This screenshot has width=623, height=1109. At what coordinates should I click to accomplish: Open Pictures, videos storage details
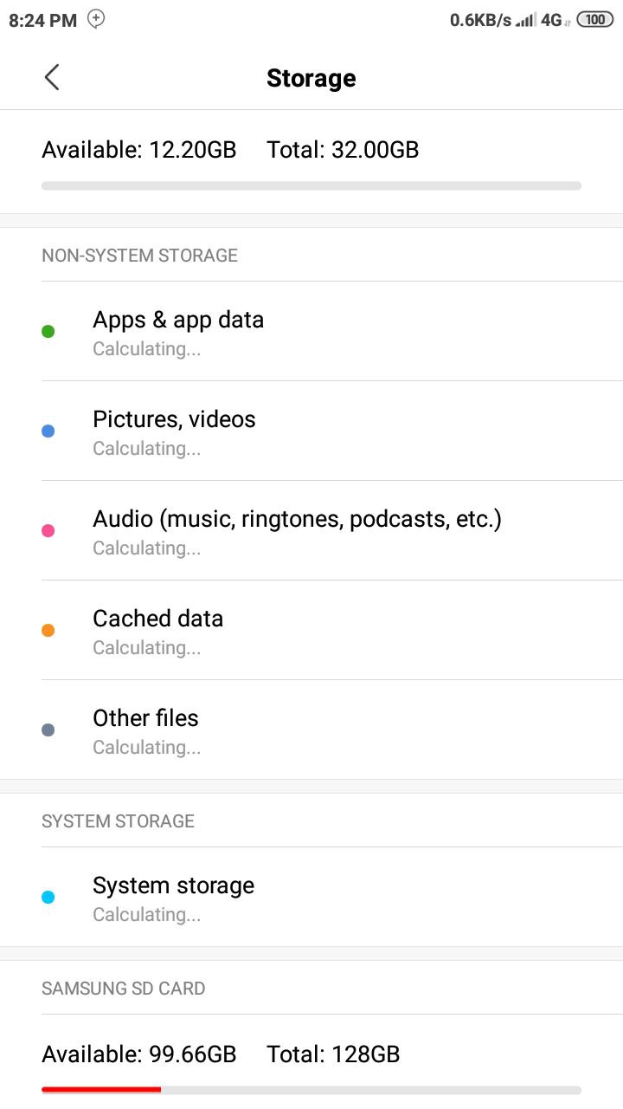[x=311, y=431]
